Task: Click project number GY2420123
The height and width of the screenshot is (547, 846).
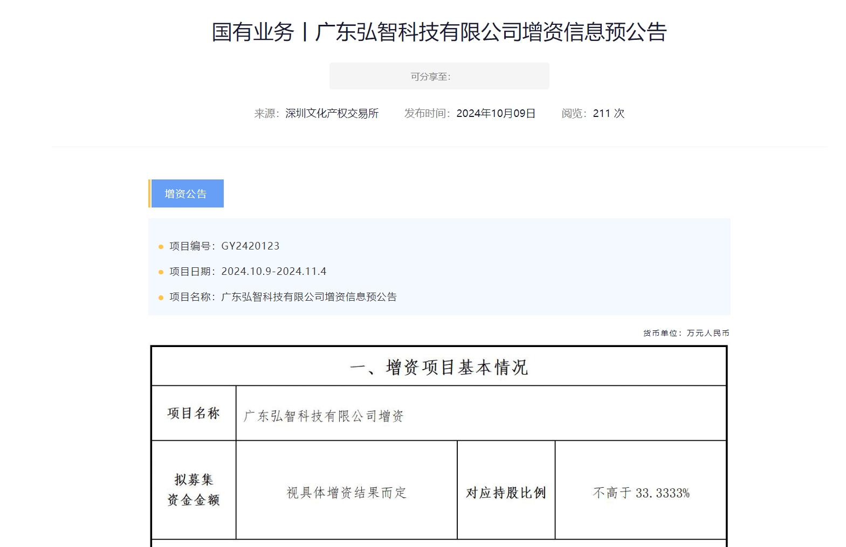Action: 250,246
